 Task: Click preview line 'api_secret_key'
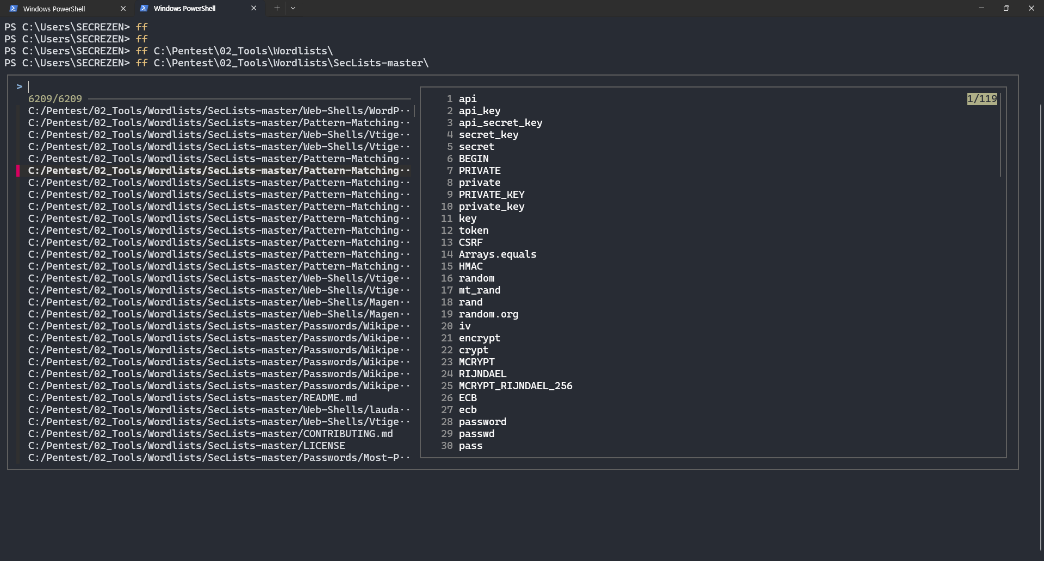click(500, 123)
